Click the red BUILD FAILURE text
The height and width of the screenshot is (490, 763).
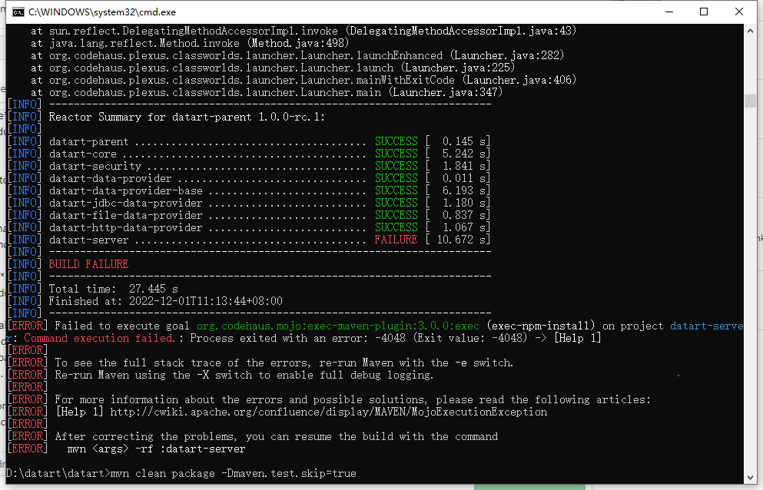click(87, 263)
